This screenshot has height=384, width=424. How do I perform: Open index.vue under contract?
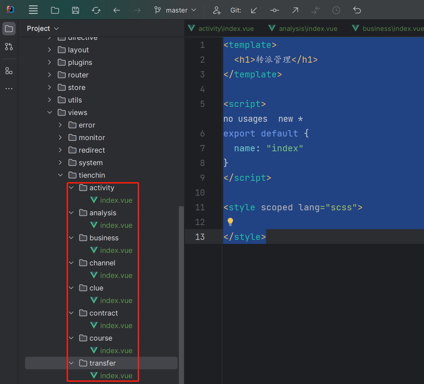click(111, 325)
